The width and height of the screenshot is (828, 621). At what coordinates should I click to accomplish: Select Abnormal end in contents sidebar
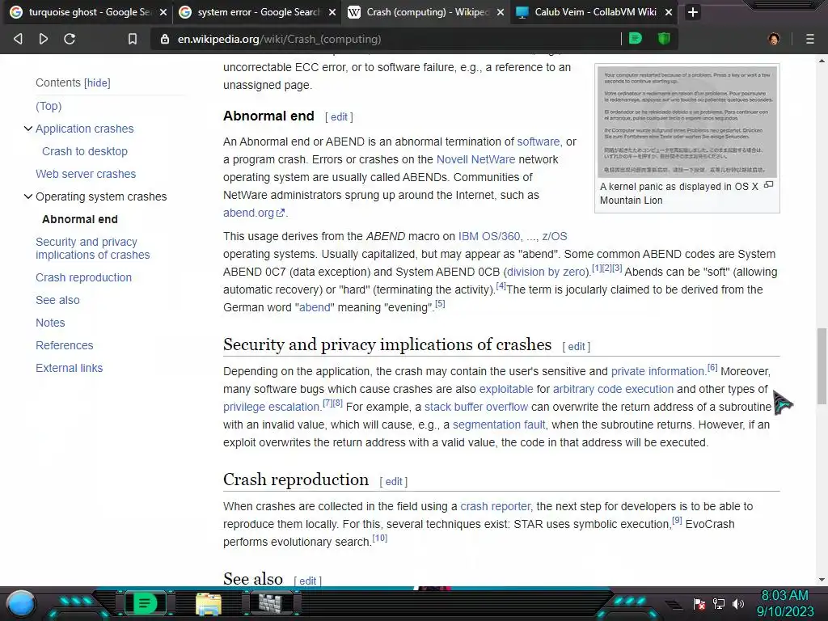pyautogui.click(x=80, y=219)
